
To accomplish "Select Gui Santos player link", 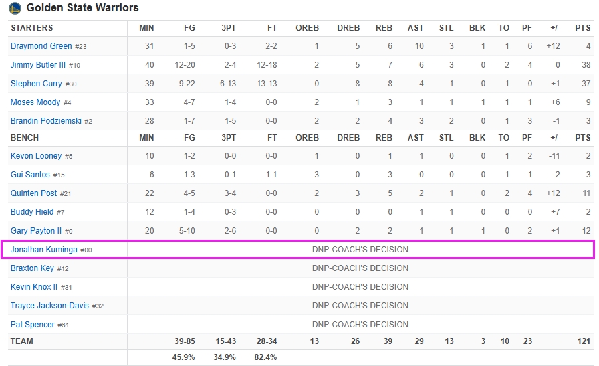I will 30,175.
